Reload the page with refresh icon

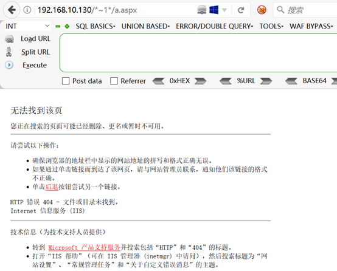[241, 10]
